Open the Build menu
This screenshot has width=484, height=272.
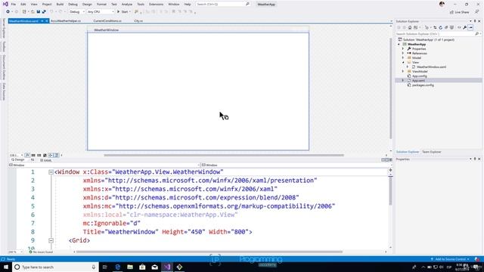[x=60, y=5]
